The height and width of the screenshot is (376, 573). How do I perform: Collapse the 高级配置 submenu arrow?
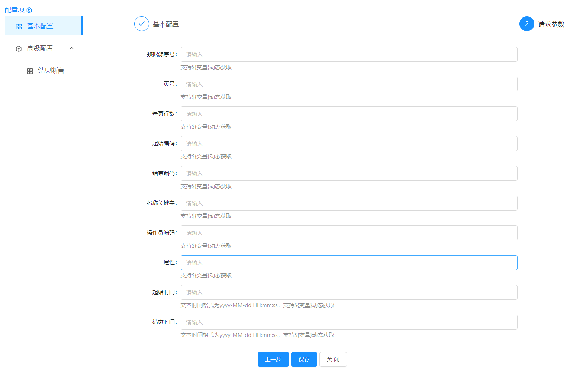[x=72, y=48]
